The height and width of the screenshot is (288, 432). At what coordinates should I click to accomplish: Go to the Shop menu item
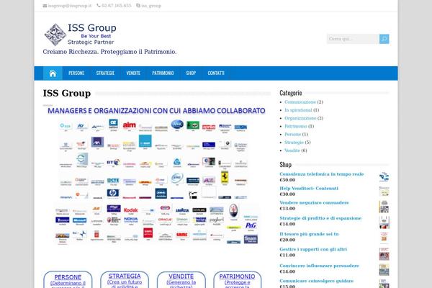(x=191, y=73)
